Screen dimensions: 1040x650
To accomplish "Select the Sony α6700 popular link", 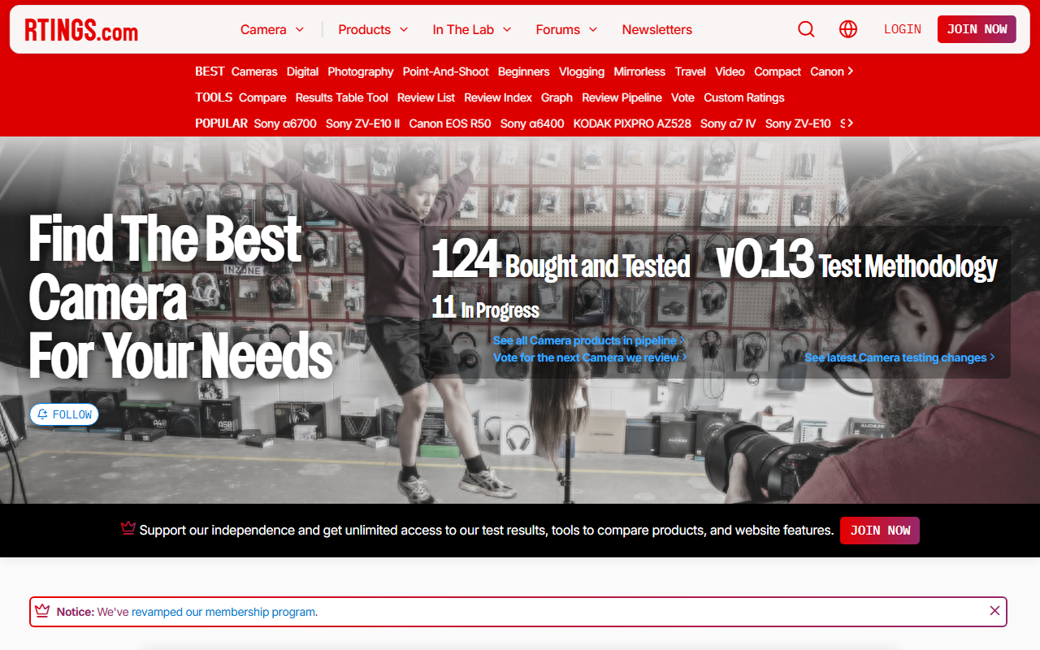I will 285,123.
